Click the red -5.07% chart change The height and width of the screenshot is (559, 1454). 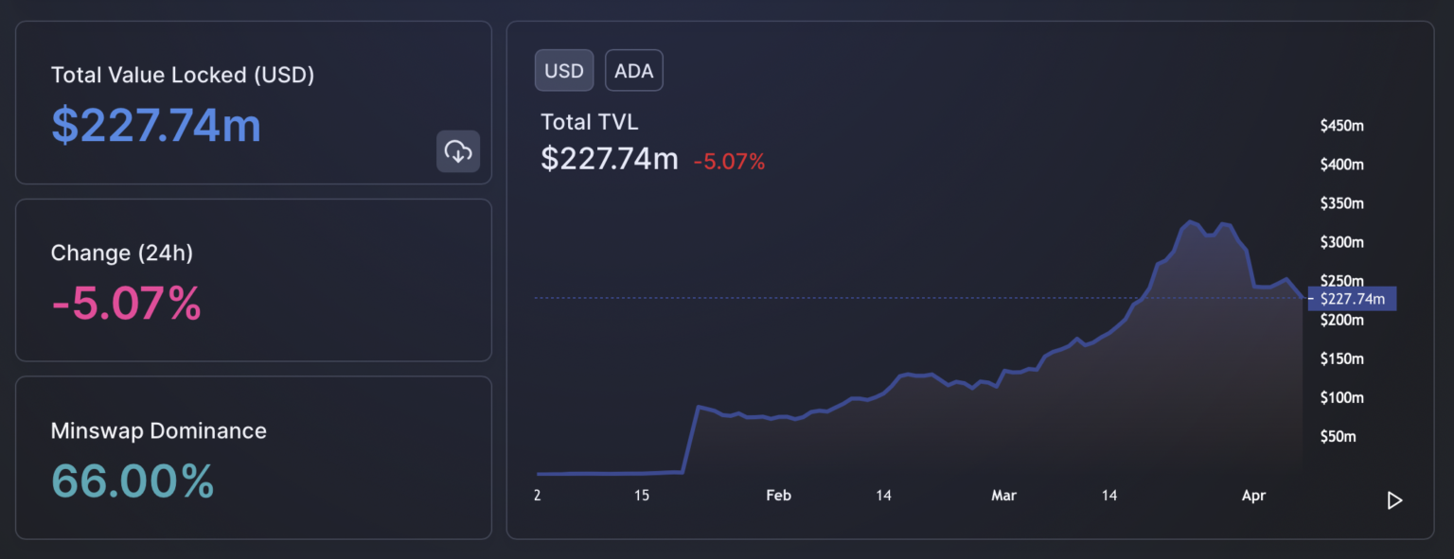[729, 162]
